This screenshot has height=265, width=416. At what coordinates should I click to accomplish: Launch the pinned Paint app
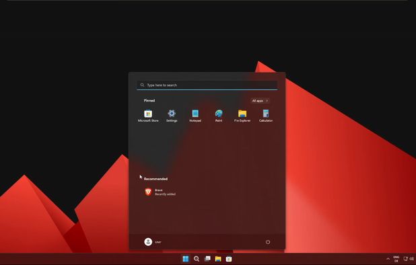(219, 116)
